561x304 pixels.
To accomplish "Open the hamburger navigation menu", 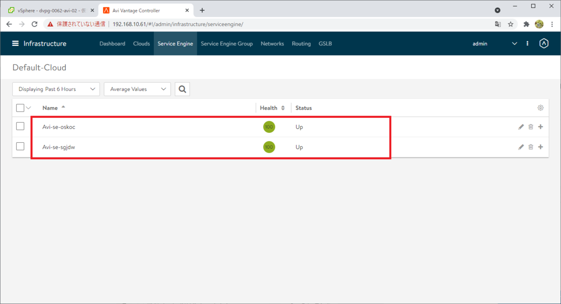I will tap(15, 43).
